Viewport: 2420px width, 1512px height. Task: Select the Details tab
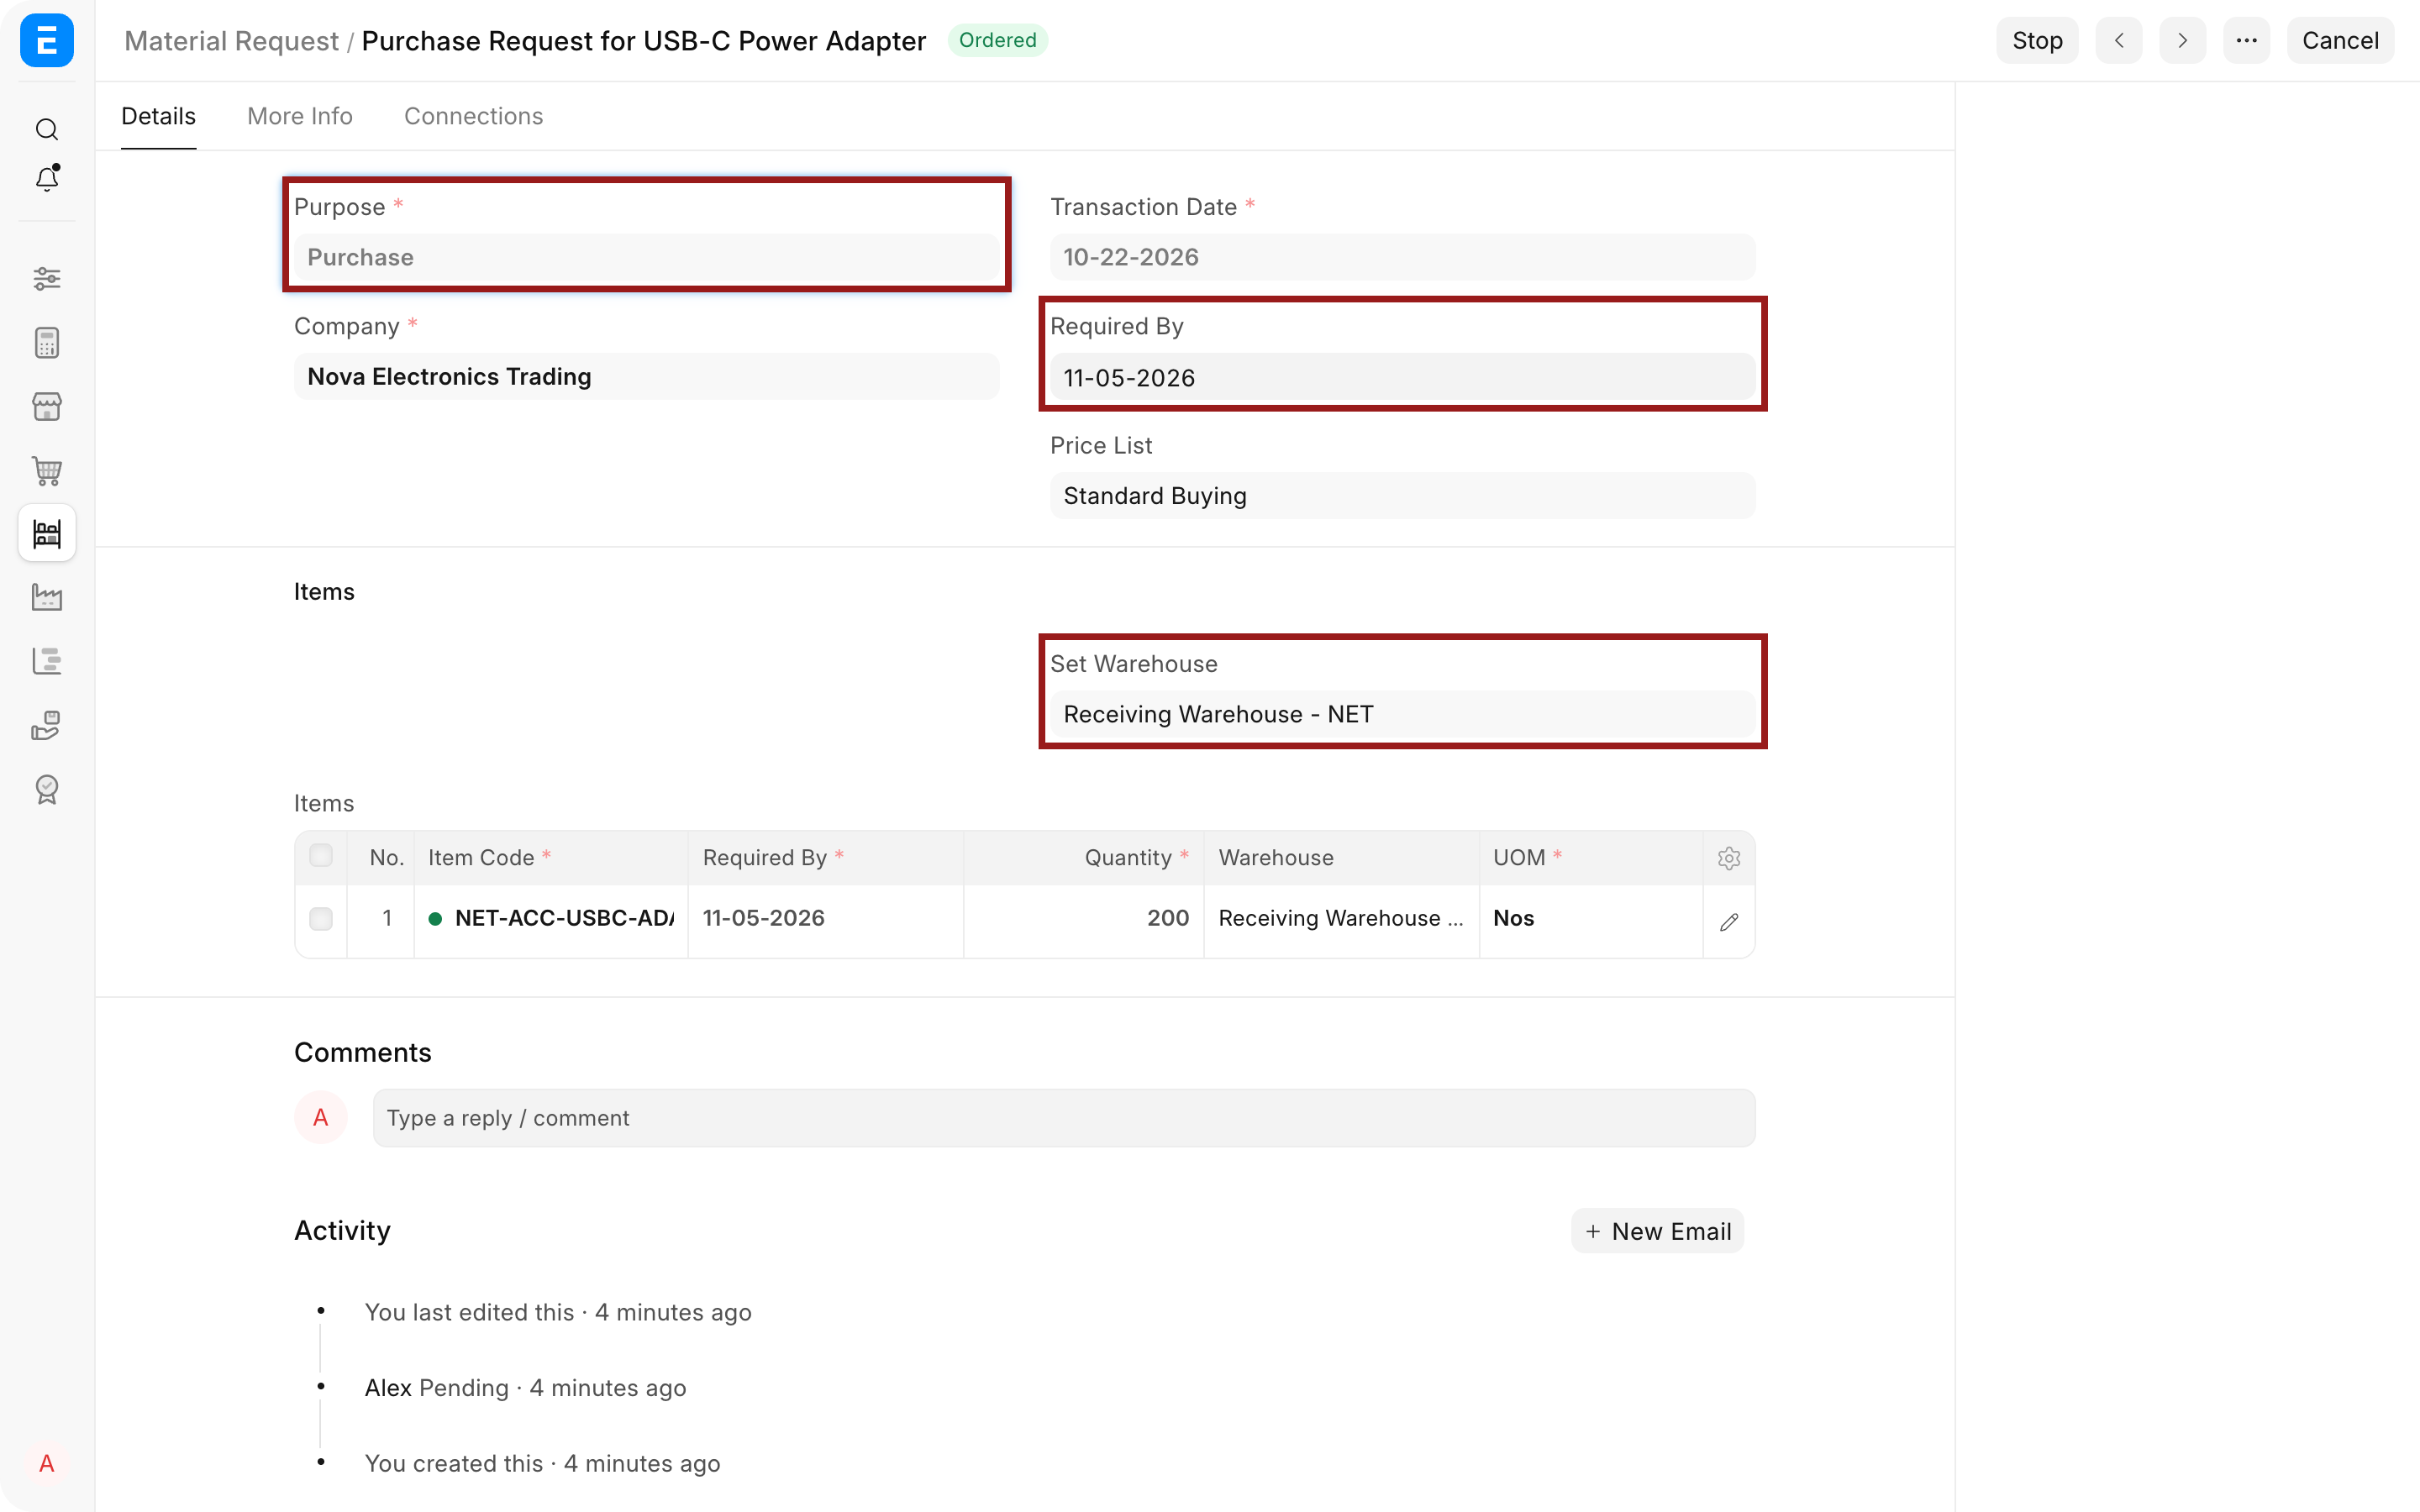(158, 116)
